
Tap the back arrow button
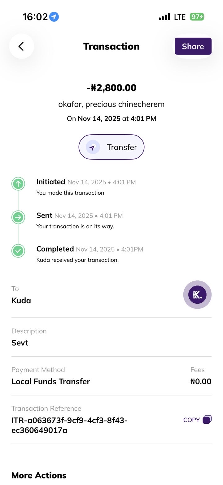tap(21, 46)
